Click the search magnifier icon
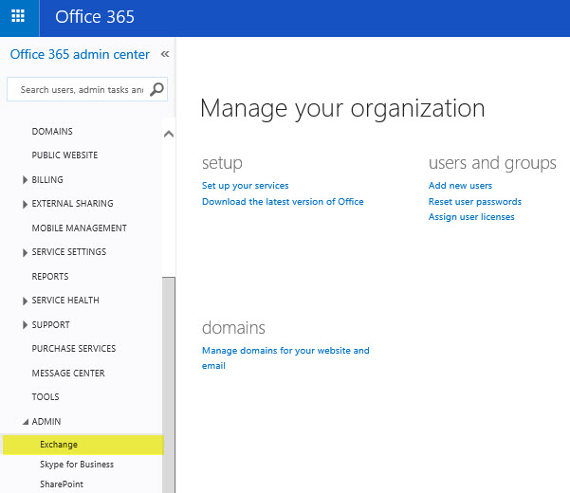Screen dimensions: 570x493 coord(157,90)
